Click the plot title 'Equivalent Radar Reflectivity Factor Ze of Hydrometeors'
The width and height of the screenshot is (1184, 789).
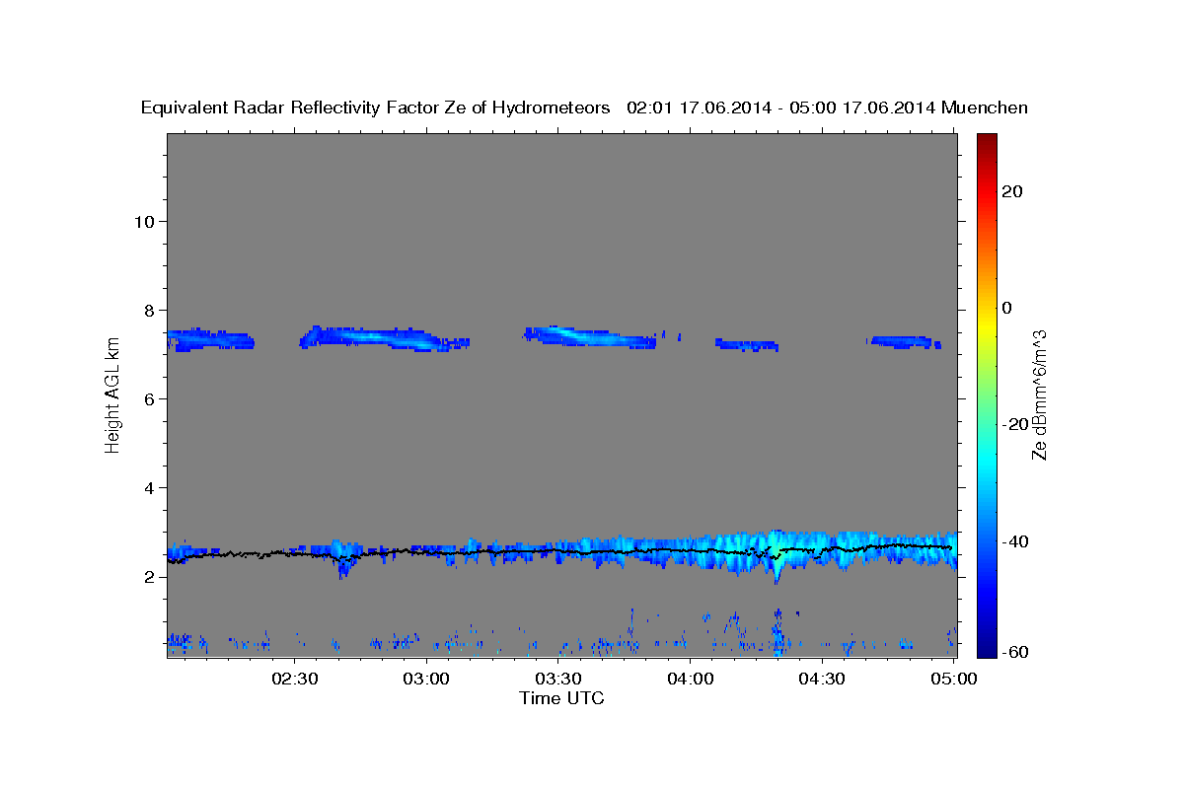tap(375, 108)
